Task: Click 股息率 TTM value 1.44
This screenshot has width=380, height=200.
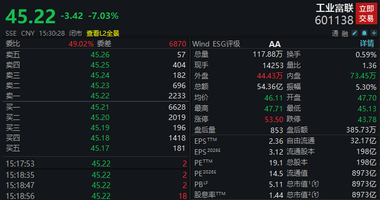Action: pos(276,195)
